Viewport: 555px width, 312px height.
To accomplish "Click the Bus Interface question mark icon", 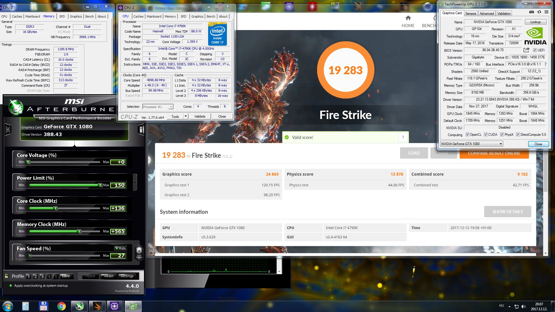I will (x=545, y=64).
